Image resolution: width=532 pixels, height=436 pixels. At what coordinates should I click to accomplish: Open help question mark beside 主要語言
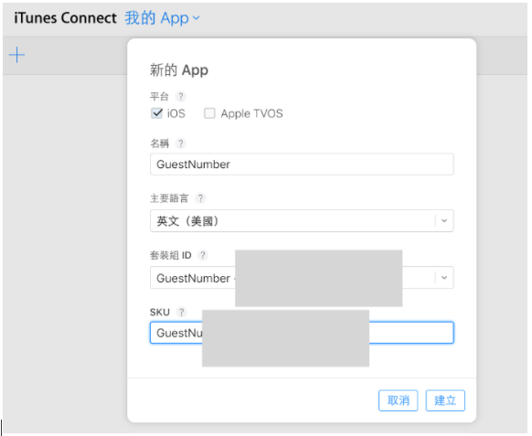[x=200, y=198]
